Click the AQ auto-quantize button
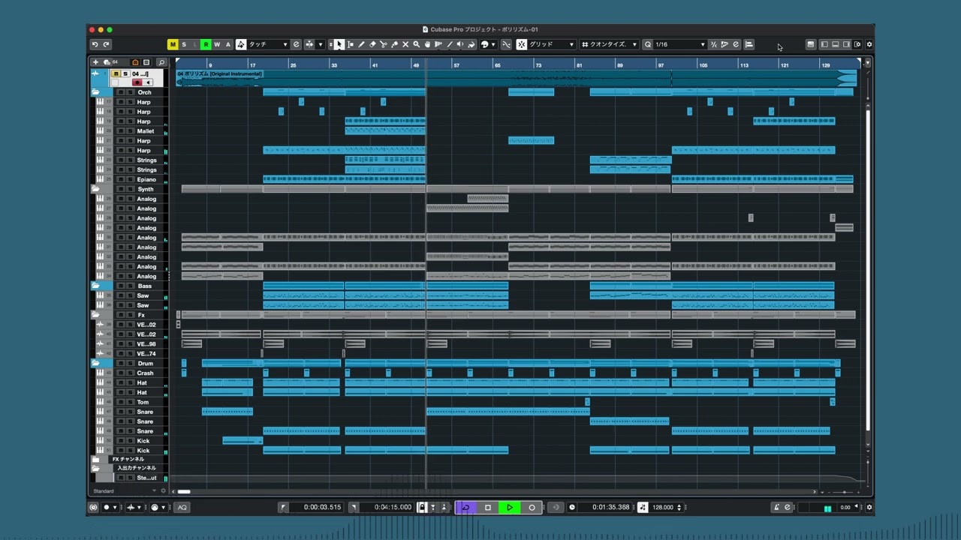Image resolution: width=961 pixels, height=540 pixels. 182,507
